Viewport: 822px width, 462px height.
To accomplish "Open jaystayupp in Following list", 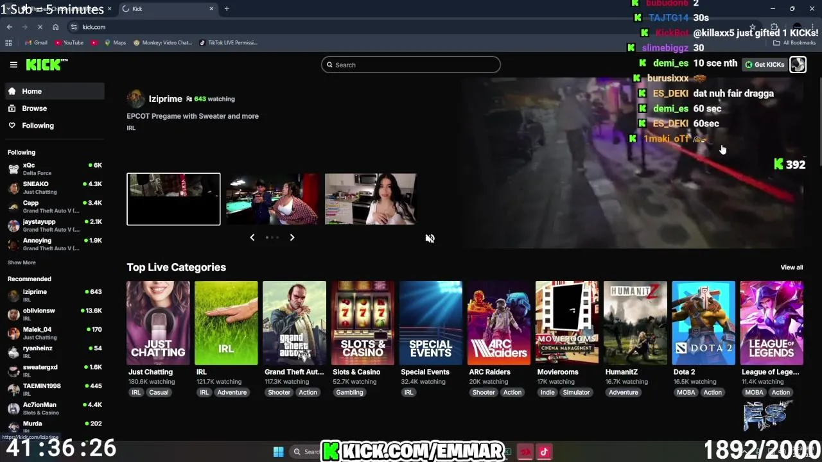I will [x=54, y=225].
